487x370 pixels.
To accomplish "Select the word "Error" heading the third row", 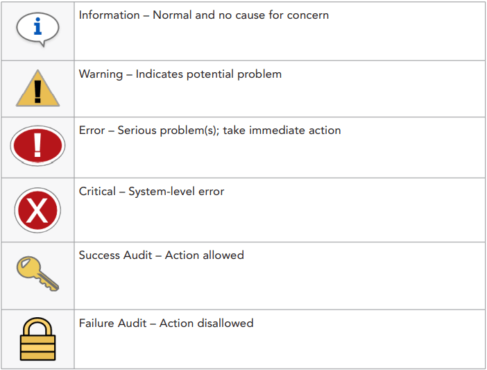I will (92, 130).
